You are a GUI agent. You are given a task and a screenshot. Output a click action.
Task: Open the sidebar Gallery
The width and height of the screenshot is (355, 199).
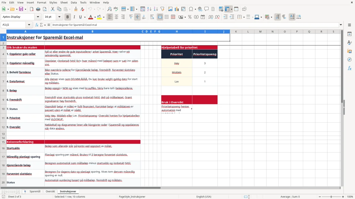click(x=349, y=51)
